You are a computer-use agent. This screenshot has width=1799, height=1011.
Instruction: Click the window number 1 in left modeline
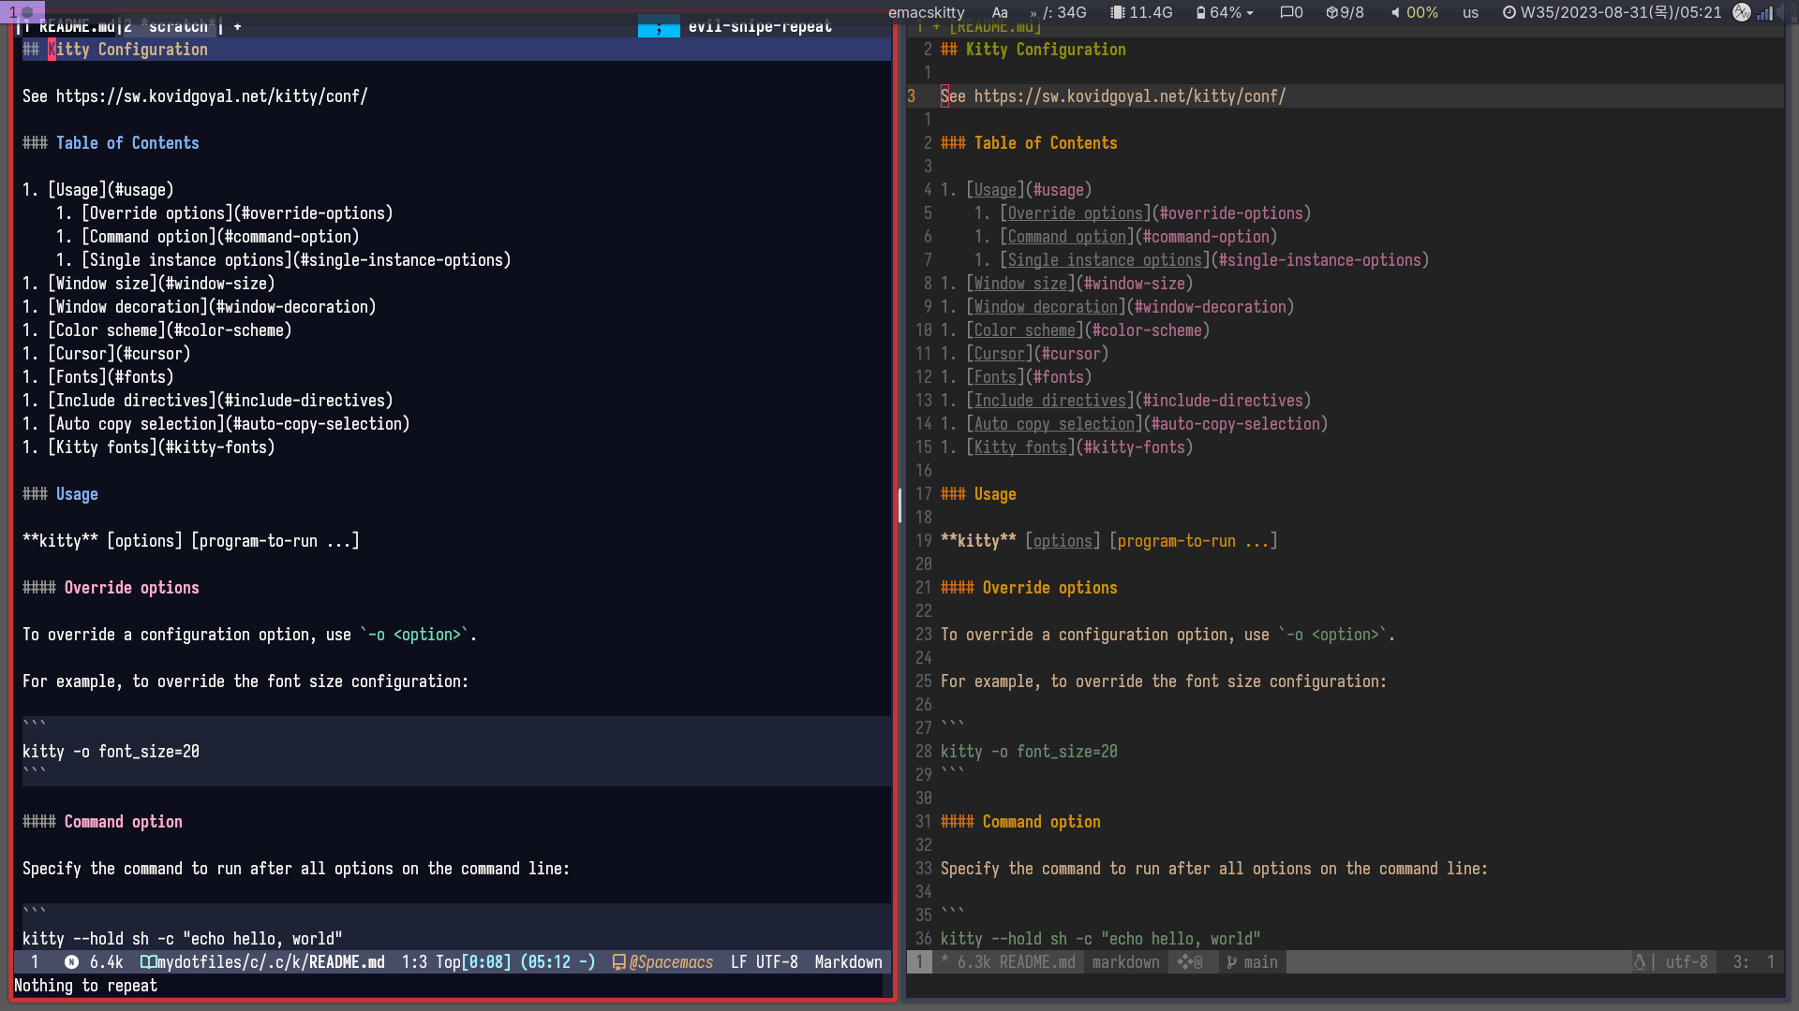[35, 962]
